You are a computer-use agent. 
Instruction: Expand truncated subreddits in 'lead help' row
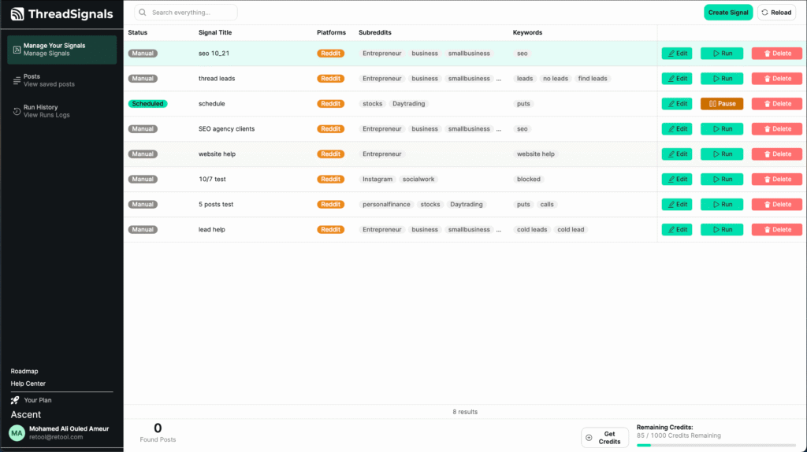pyautogui.click(x=498, y=230)
